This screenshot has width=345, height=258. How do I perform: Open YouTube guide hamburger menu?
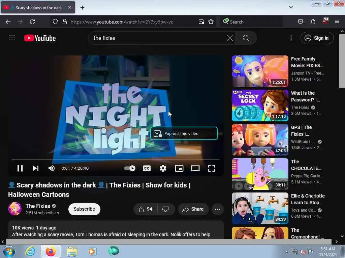12,38
